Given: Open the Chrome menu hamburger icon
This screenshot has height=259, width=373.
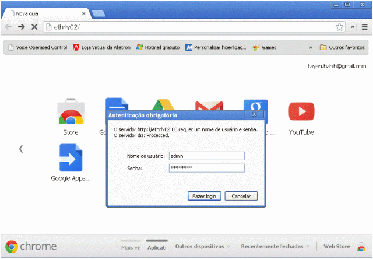Looking at the screenshot, I should 364,27.
